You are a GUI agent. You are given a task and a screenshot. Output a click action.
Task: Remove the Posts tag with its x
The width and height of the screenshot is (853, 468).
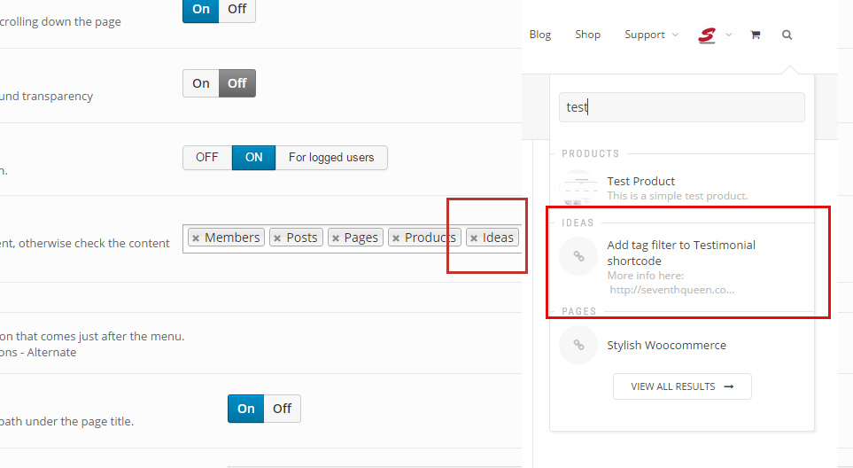point(277,238)
